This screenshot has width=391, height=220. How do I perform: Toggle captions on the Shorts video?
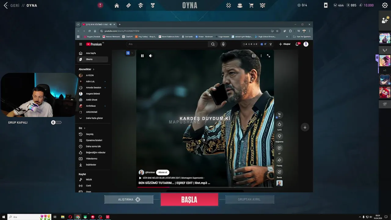tap(254, 56)
